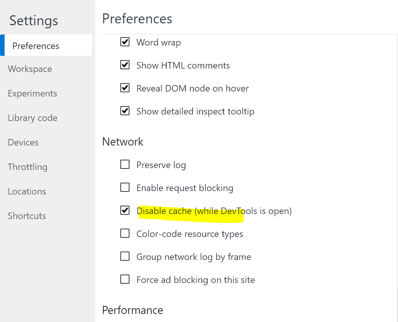Check Group network log by frame
Image resolution: width=398 pixels, height=322 pixels.
pyautogui.click(x=125, y=257)
